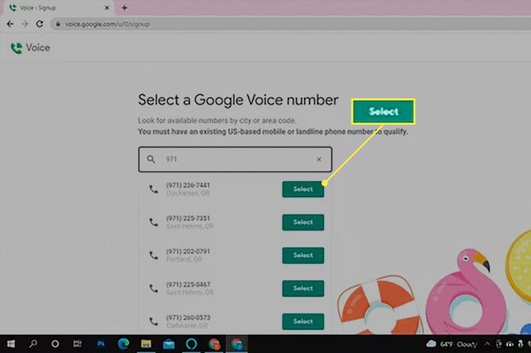Open the Mail app from the taskbar
Image resolution: width=531 pixels, height=353 pixels.
[168, 344]
